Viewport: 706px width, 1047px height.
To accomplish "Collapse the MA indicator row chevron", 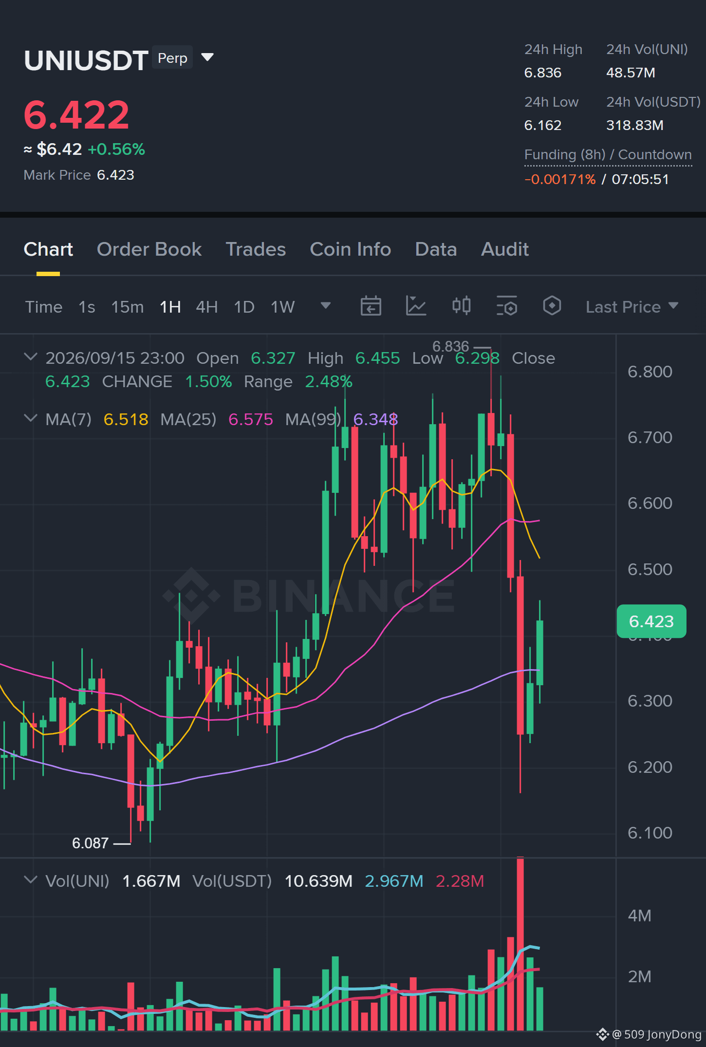I will point(31,418).
